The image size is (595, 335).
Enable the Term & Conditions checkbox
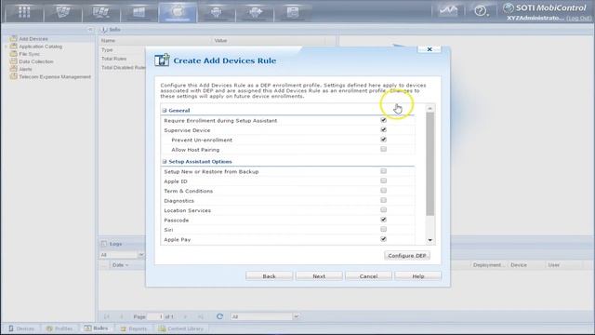tap(384, 191)
